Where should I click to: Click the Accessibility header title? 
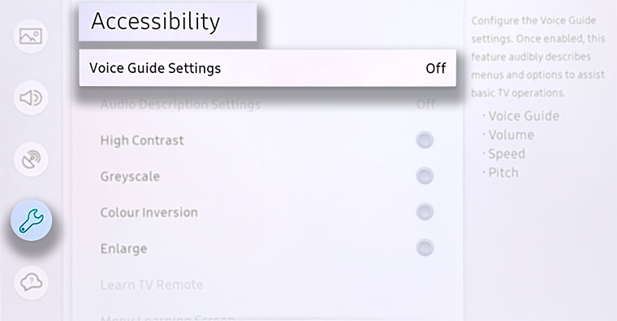point(155,21)
